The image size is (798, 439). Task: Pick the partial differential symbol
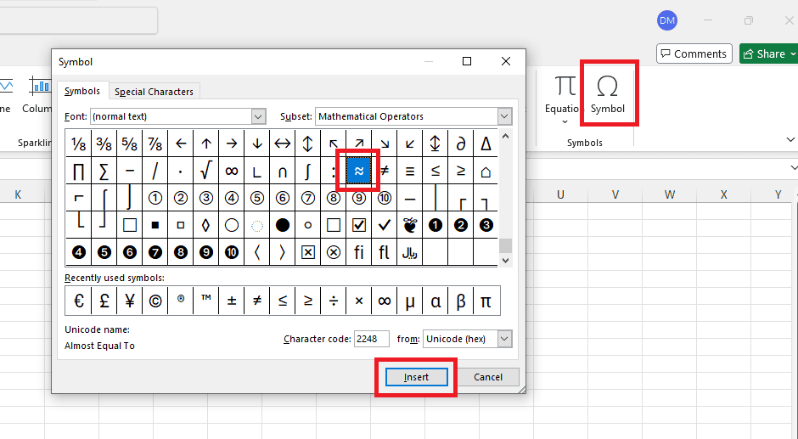(x=461, y=144)
